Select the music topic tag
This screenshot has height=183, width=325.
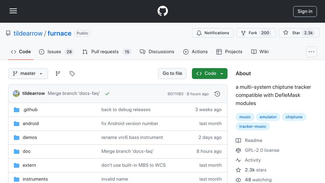tap(245, 117)
